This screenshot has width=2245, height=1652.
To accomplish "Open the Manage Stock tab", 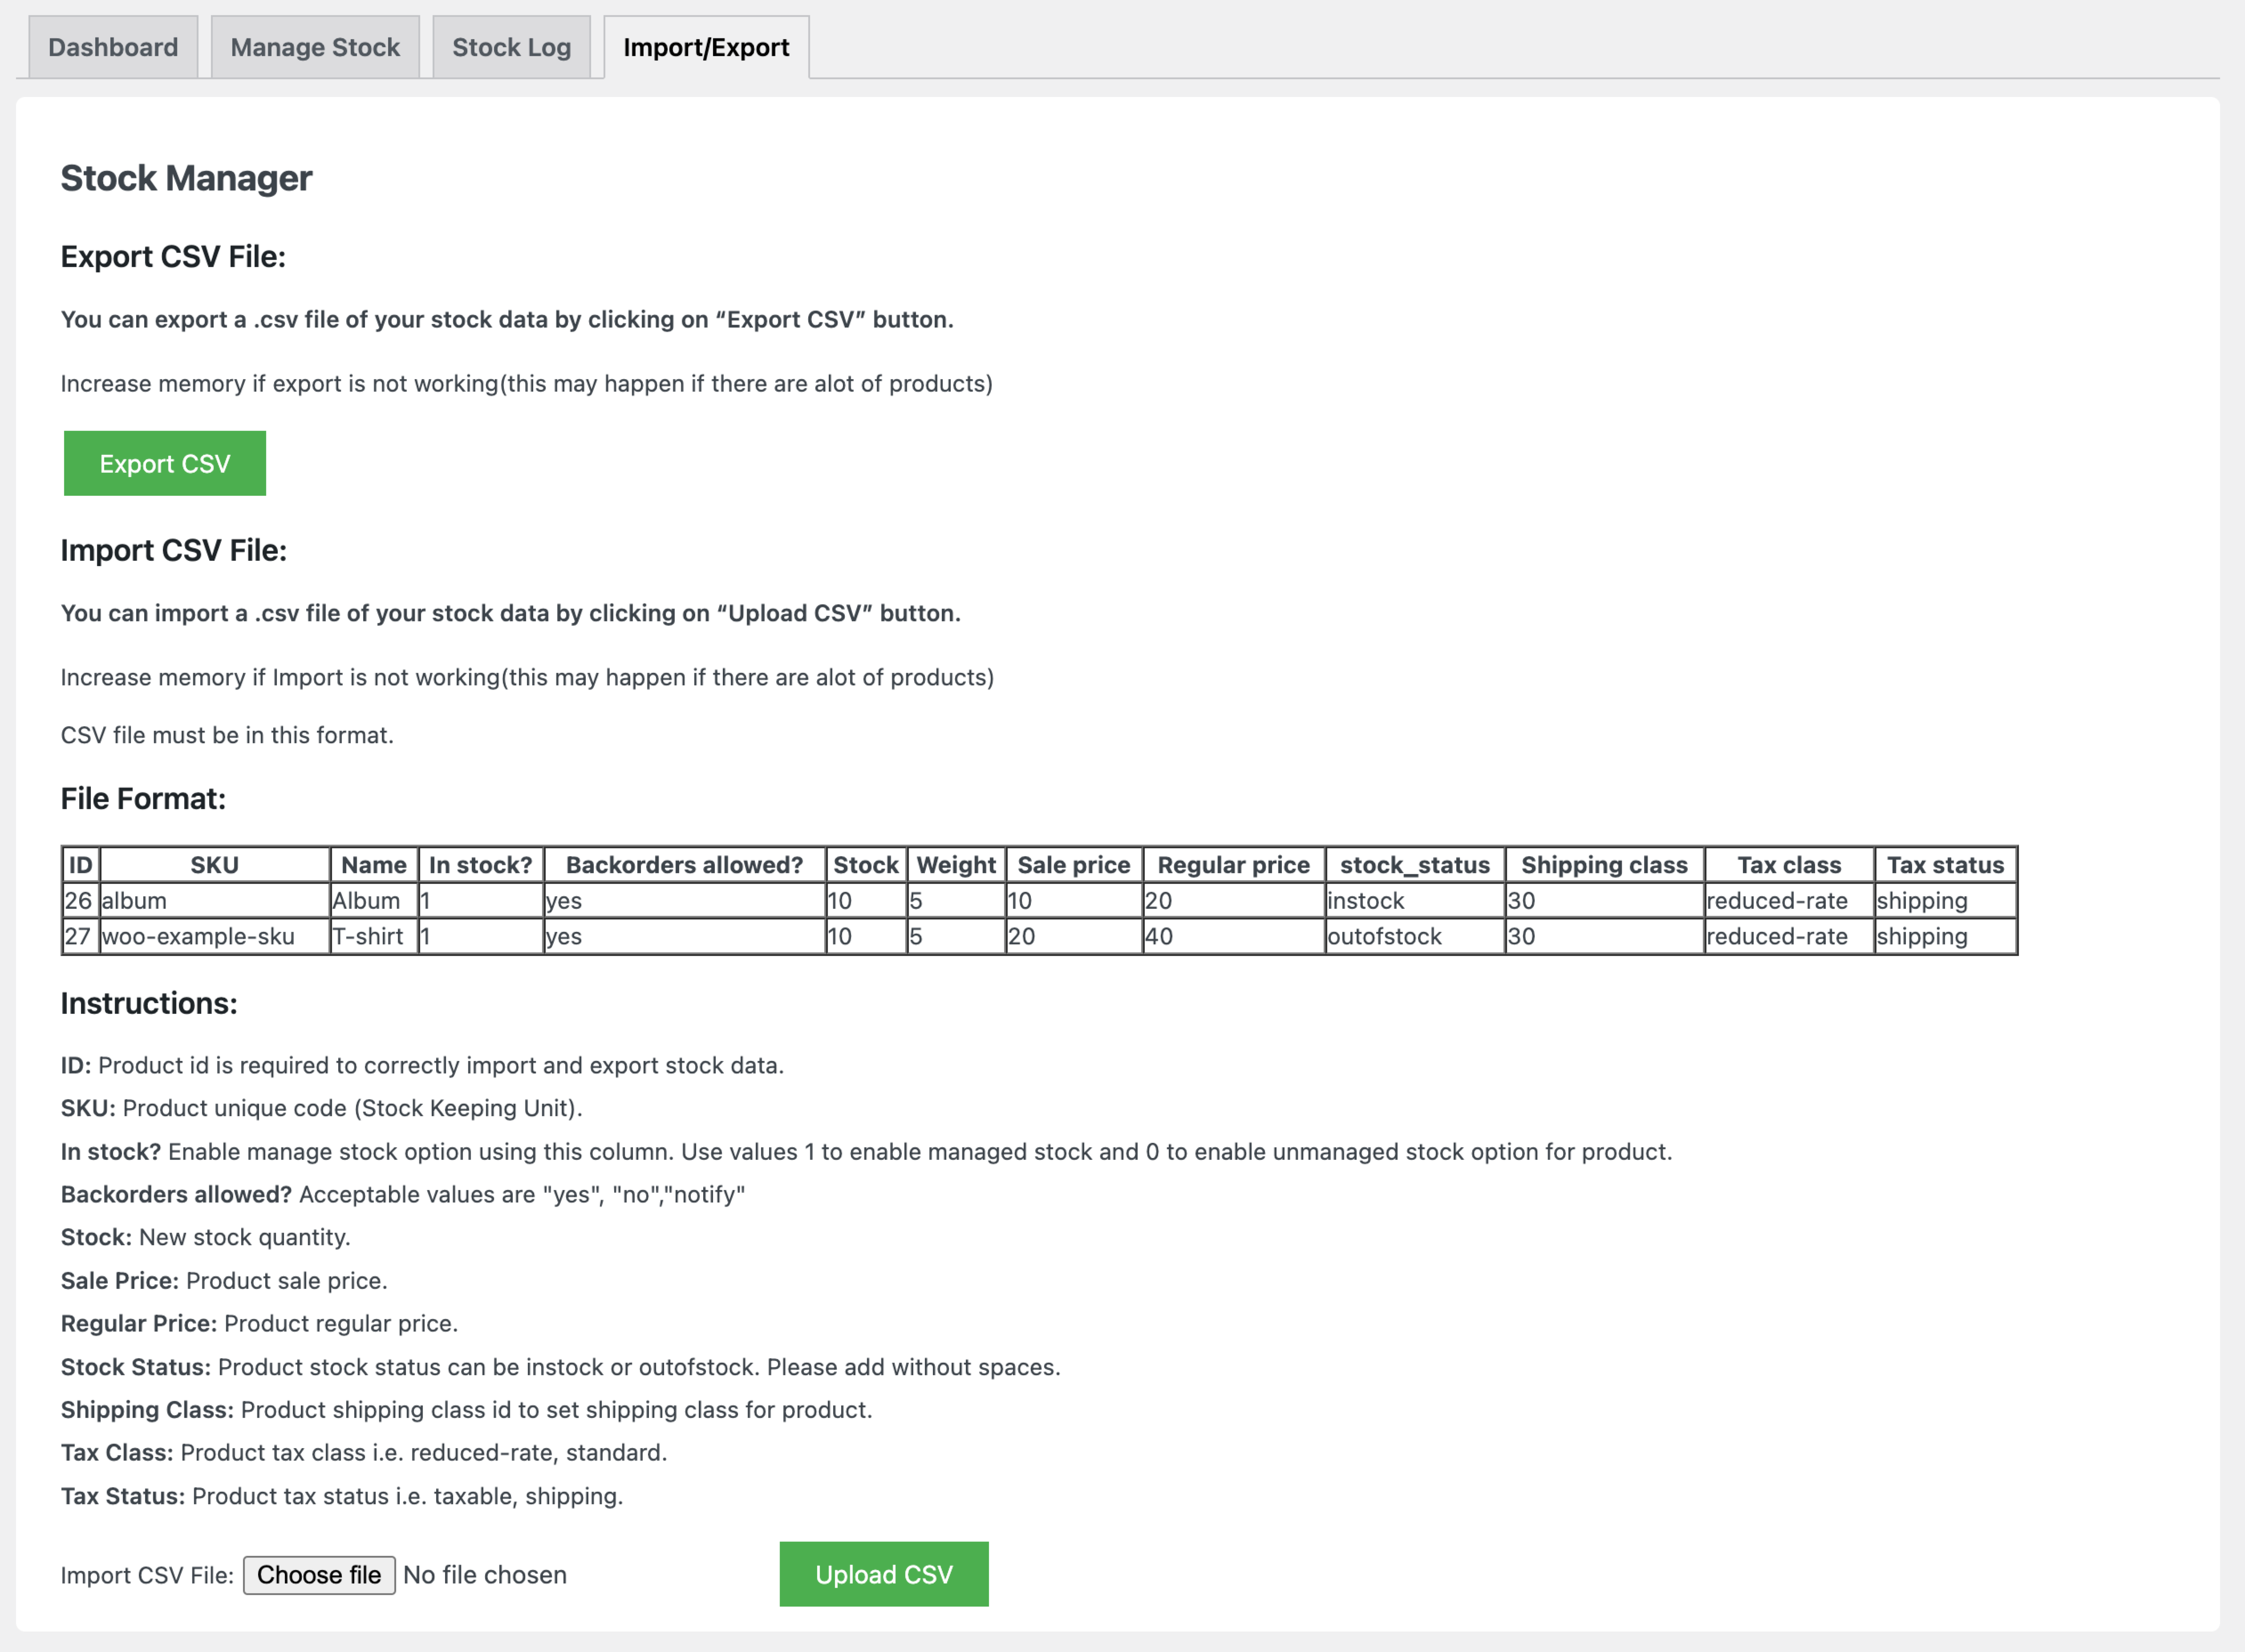I will 315,46.
